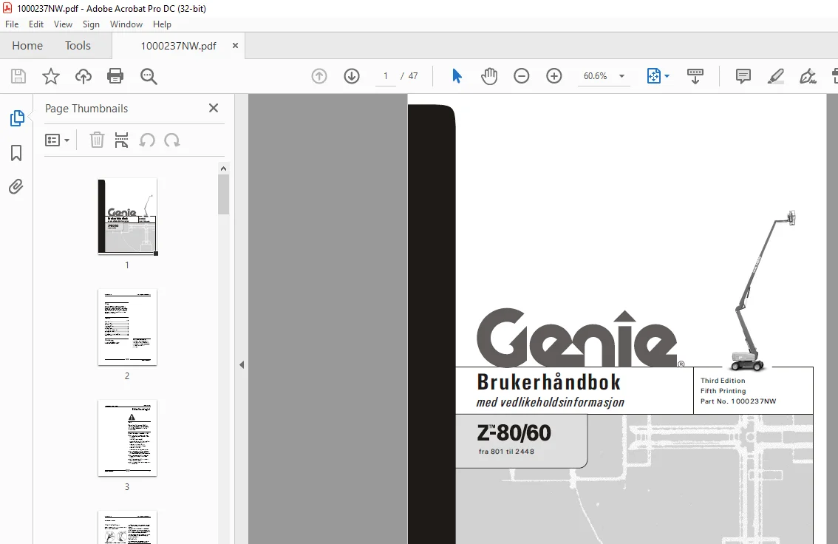
Task: Click the Third Edition text
Action: (x=723, y=381)
